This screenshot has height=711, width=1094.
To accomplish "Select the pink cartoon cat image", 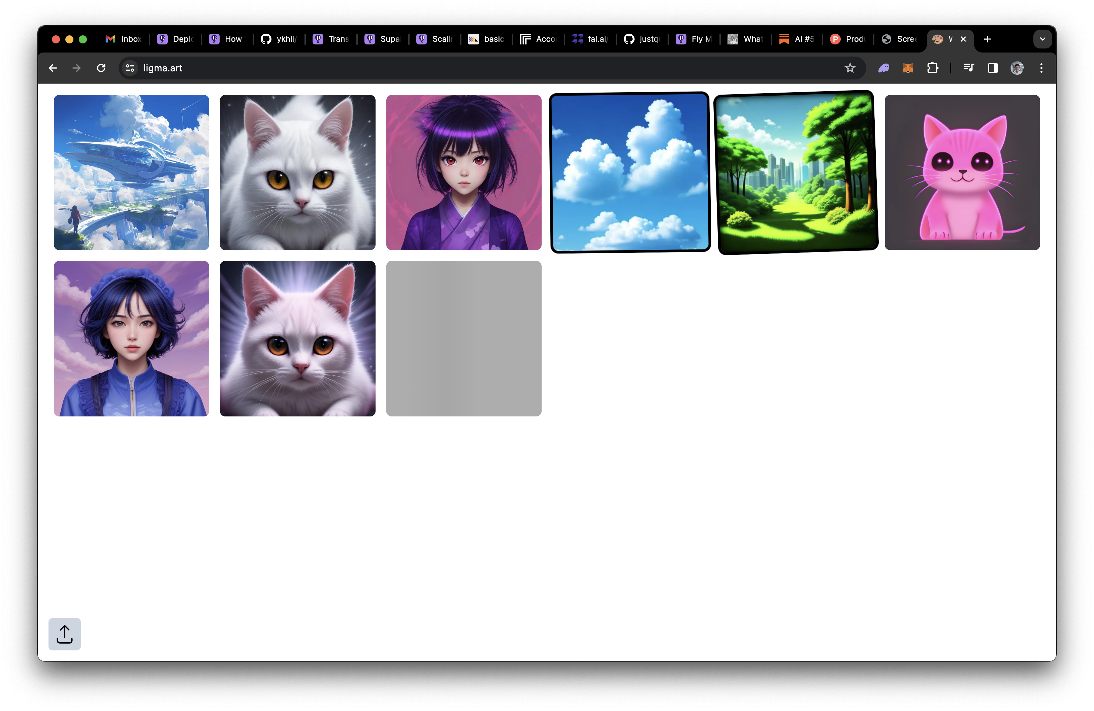I will pyautogui.click(x=962, y=172).
